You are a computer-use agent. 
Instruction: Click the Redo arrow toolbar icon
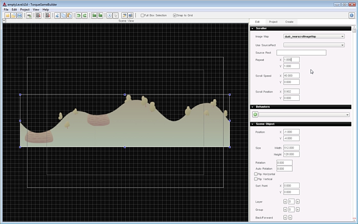point(84,15)
